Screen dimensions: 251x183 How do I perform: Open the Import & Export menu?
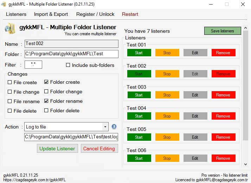pos(51,14)
